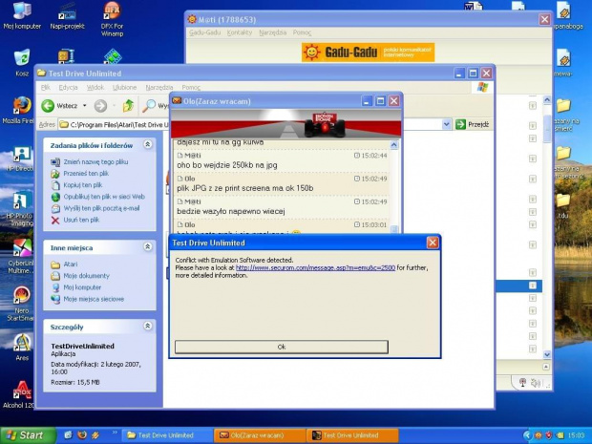Viewport: 592px width, 444px height.
Task: Click the green Wstecz back arrow
Action: click(48, 106)
